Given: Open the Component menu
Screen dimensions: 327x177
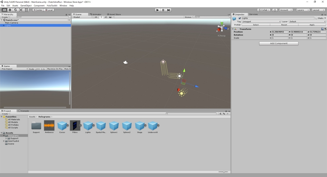Looking at the screenshot, I should [x=39, y=6].
